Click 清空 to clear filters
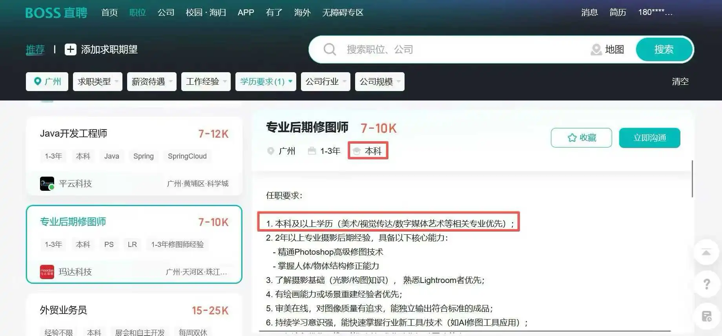This screenshot has width=722, height=336. tap(680, 82)
